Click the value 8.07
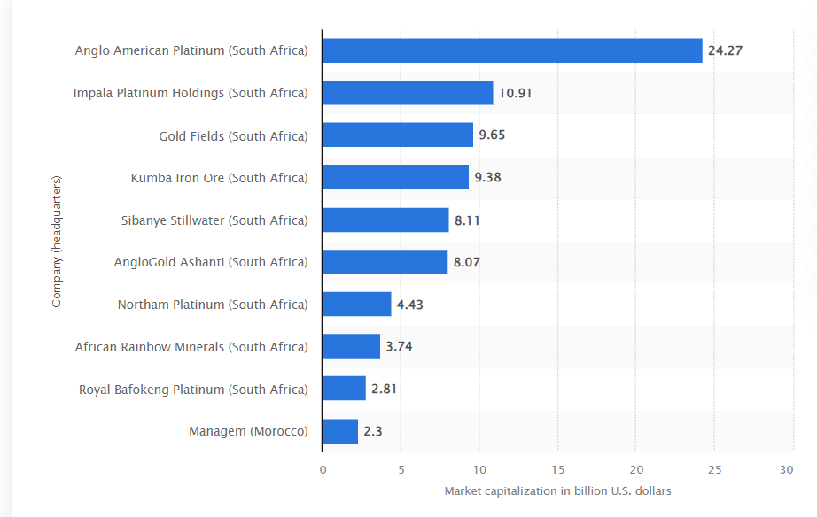Image resolution: width=817 pixels, height=517 pixels. coord(466,262)
